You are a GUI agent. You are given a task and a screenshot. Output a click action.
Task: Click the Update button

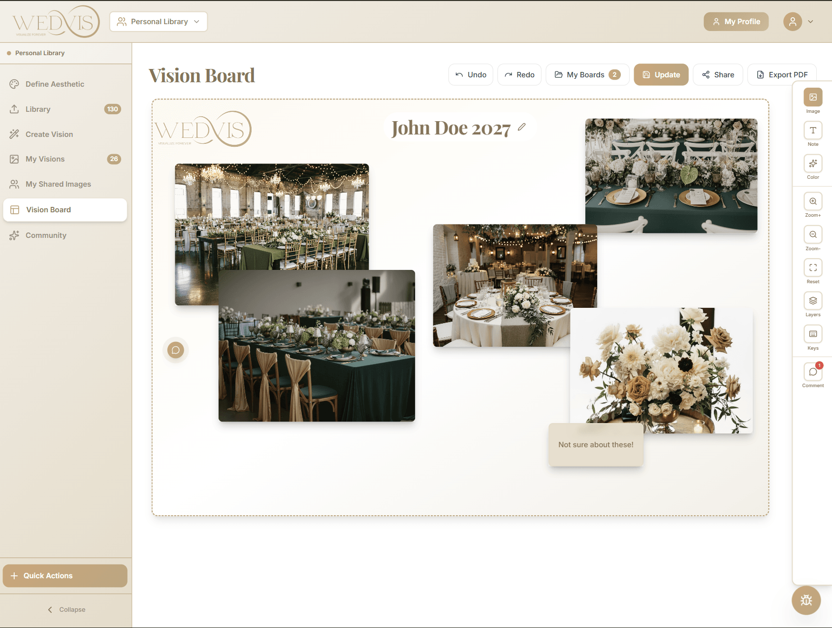(x=661, y=75)
